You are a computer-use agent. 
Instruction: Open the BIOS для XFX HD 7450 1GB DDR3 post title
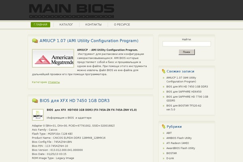(75, 100)
